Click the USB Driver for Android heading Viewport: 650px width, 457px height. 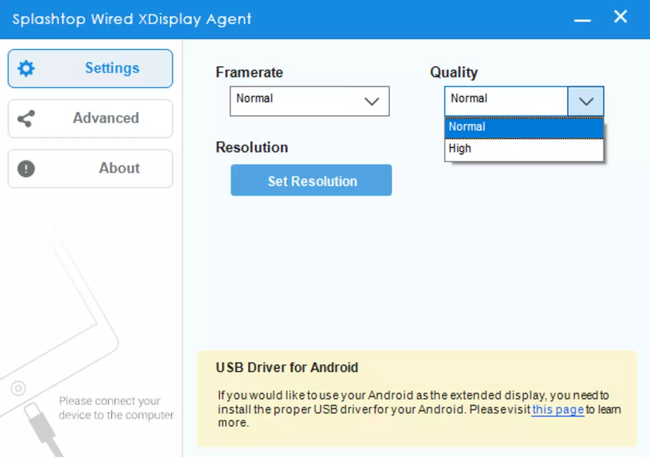point(287,367)
